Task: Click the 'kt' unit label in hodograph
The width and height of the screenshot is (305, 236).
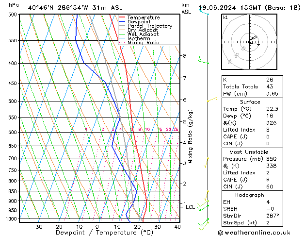Action: point(225,17)
